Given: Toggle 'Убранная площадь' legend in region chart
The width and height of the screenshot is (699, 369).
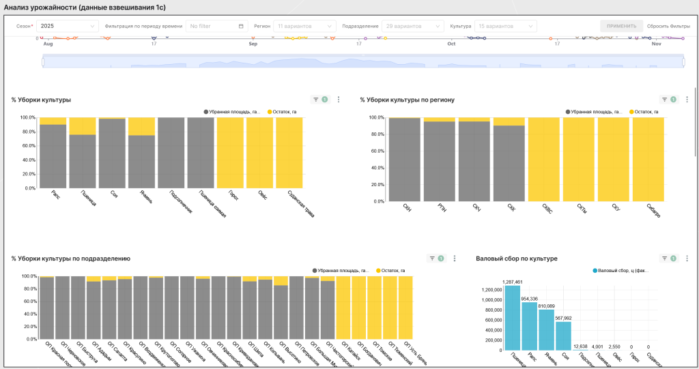Looking at the screenshot, I should [594, 111].
